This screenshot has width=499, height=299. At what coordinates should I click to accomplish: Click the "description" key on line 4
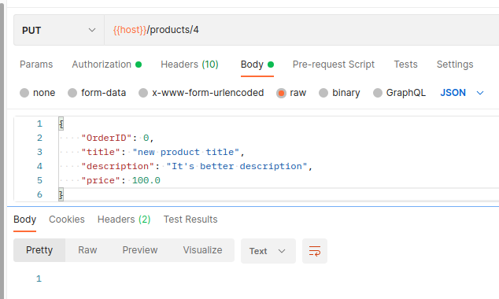pyautogui.click(x=118, y=166)
